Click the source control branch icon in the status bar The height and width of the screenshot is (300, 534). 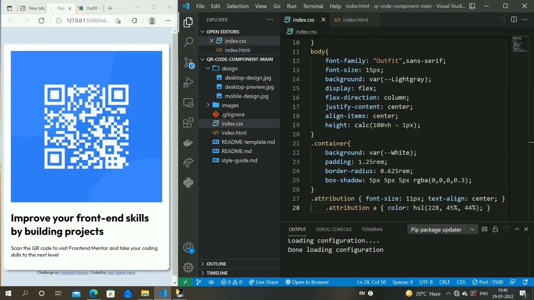199,282
